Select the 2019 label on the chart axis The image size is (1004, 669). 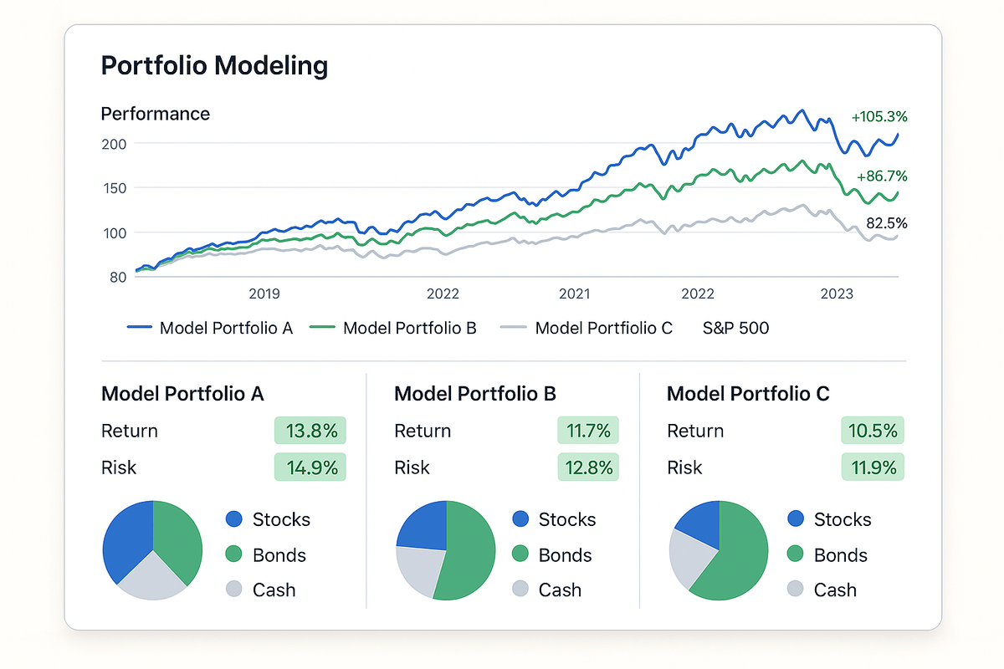(264, 294)
